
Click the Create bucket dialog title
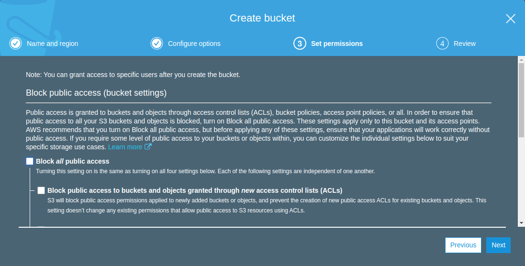pos(262,18)
